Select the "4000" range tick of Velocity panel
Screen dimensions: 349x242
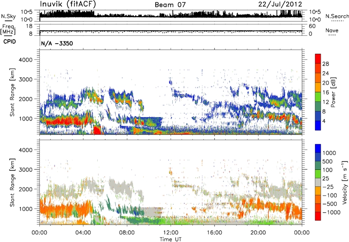pos(25,150)
